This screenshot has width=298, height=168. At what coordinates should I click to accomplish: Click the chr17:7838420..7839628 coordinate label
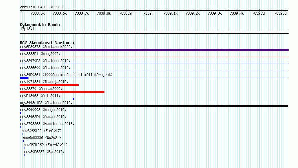tap(42, 7)
